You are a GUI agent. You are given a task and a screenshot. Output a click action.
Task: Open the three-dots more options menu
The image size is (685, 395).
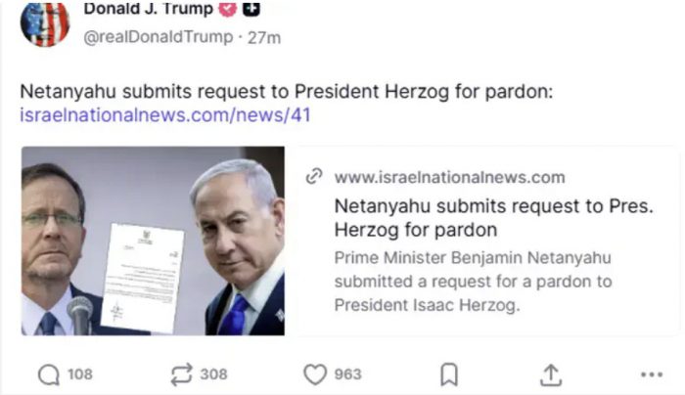[x=652, y=374]
